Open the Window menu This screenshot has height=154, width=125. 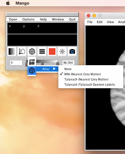pyautogui.click(x=58, y=19)
